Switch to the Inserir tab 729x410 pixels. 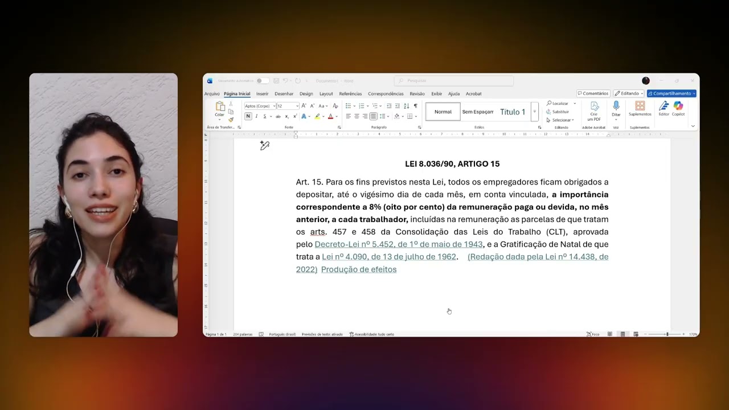click(x=263, y=94)
